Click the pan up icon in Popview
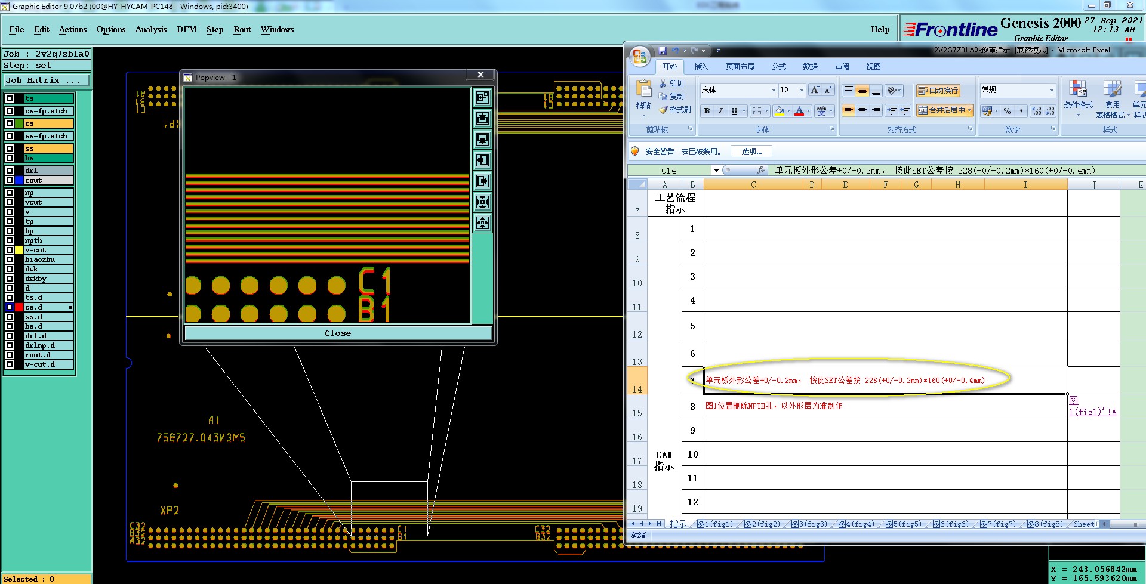Viewport: 1146px width, 584px height. [482, 119]
